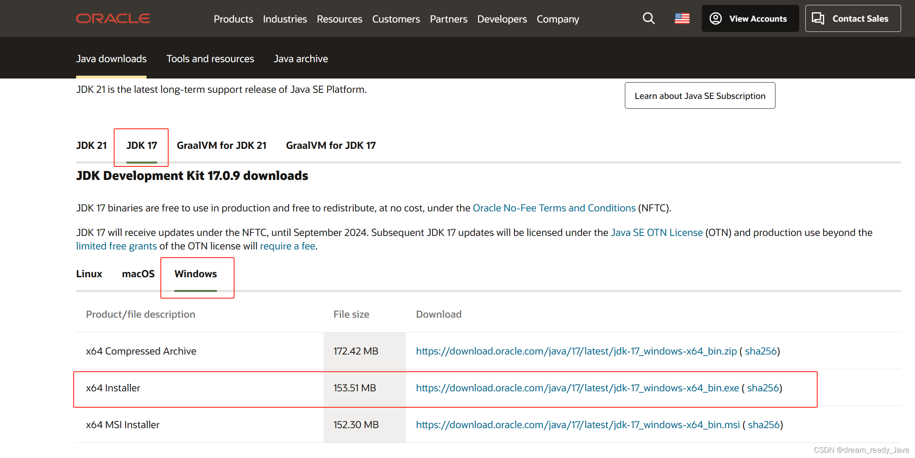Switch to Java archive tab
This screenshot has width=915, height=458.
pos(301,59)
